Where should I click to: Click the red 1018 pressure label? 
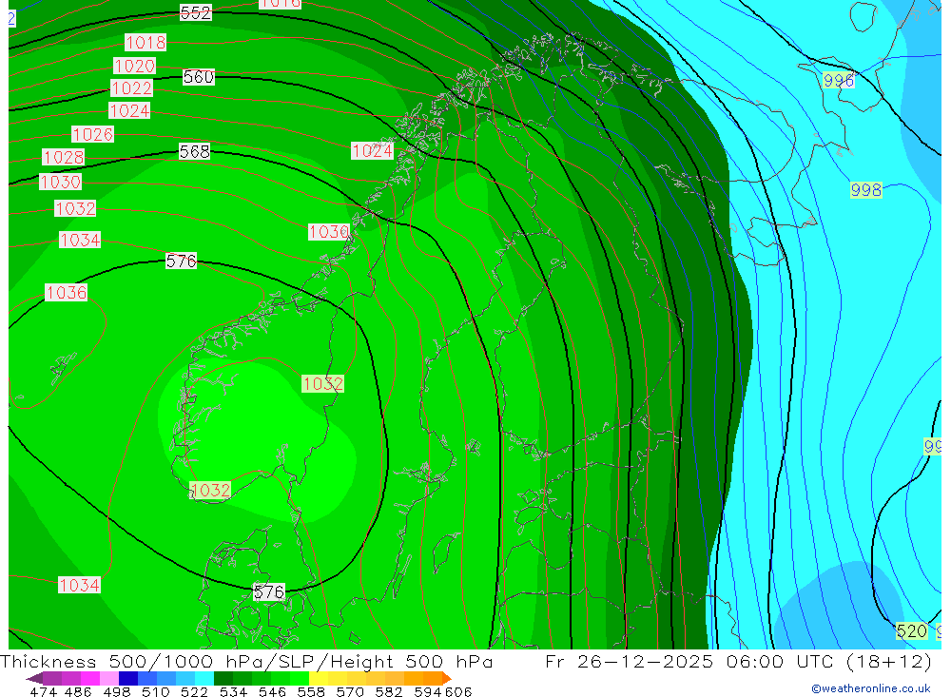[x=146, y=43]
